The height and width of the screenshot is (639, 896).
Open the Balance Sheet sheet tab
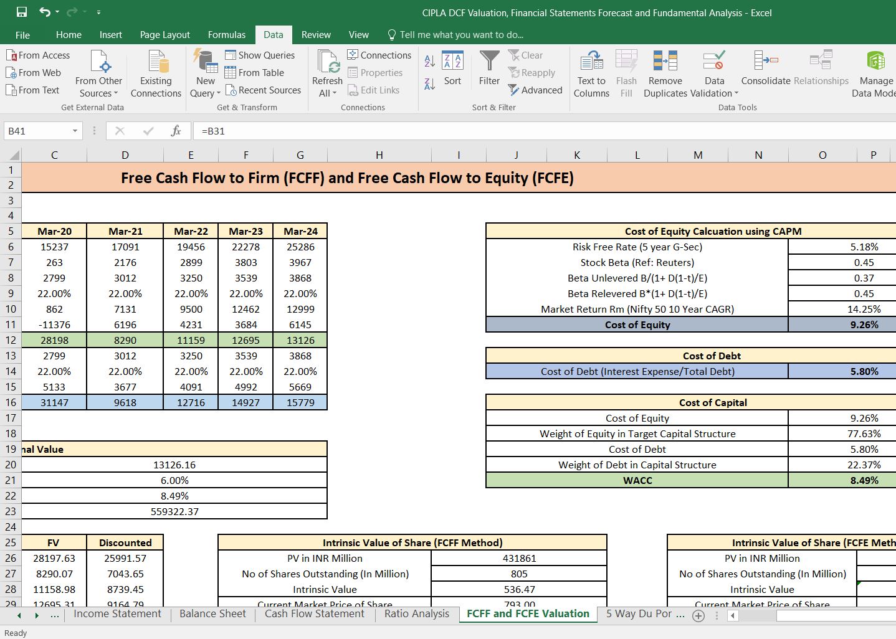(212, 613)
